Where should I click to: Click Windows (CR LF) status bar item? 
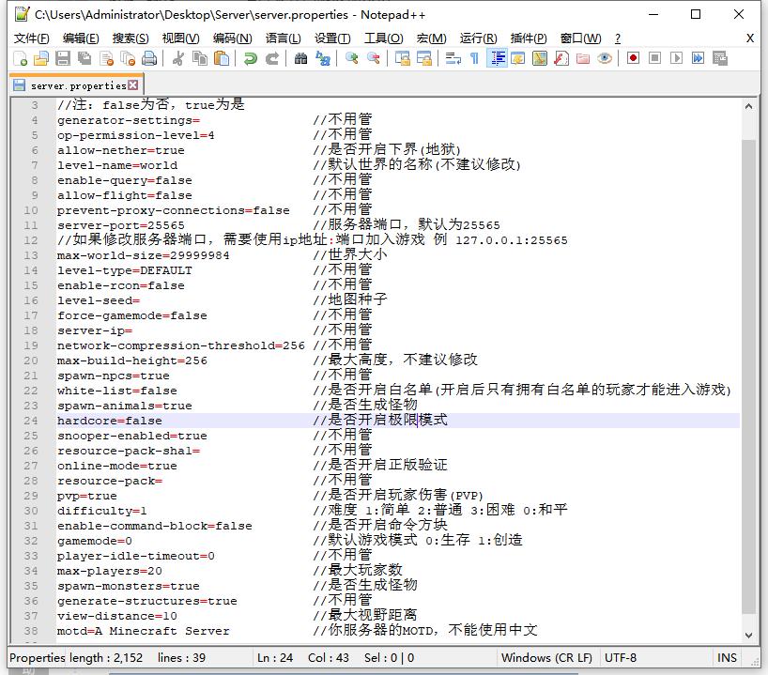click(x=546, y=658)
